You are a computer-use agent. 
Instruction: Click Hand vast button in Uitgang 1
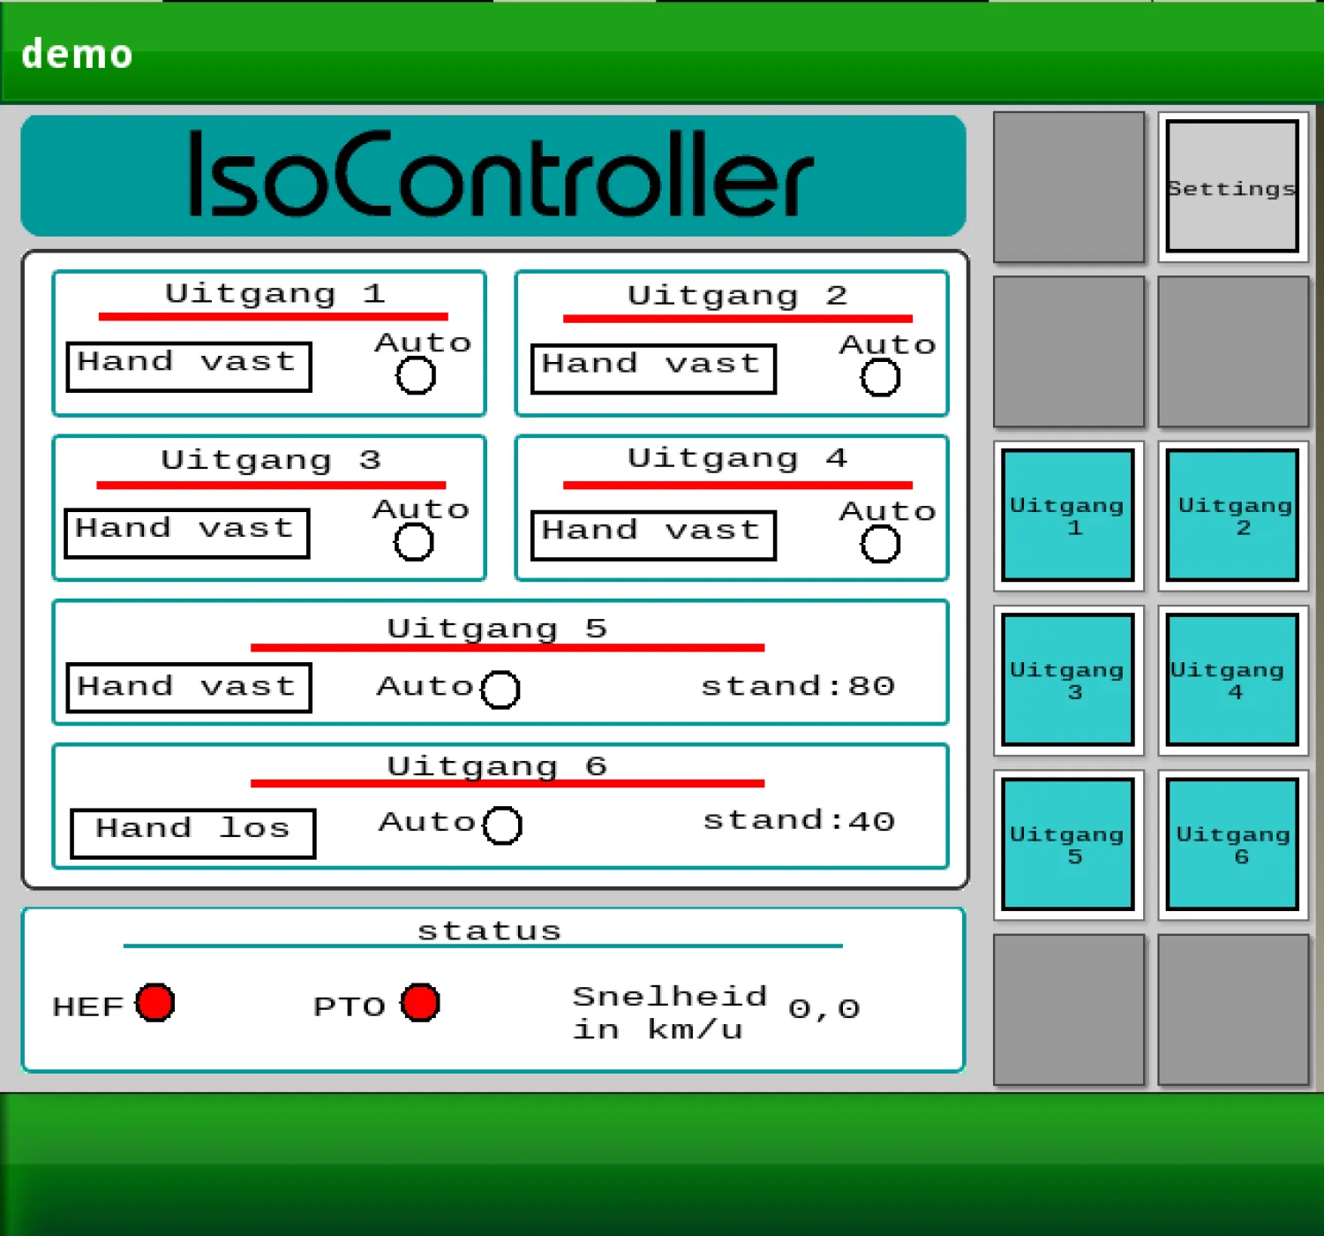[x=189, y=366]
